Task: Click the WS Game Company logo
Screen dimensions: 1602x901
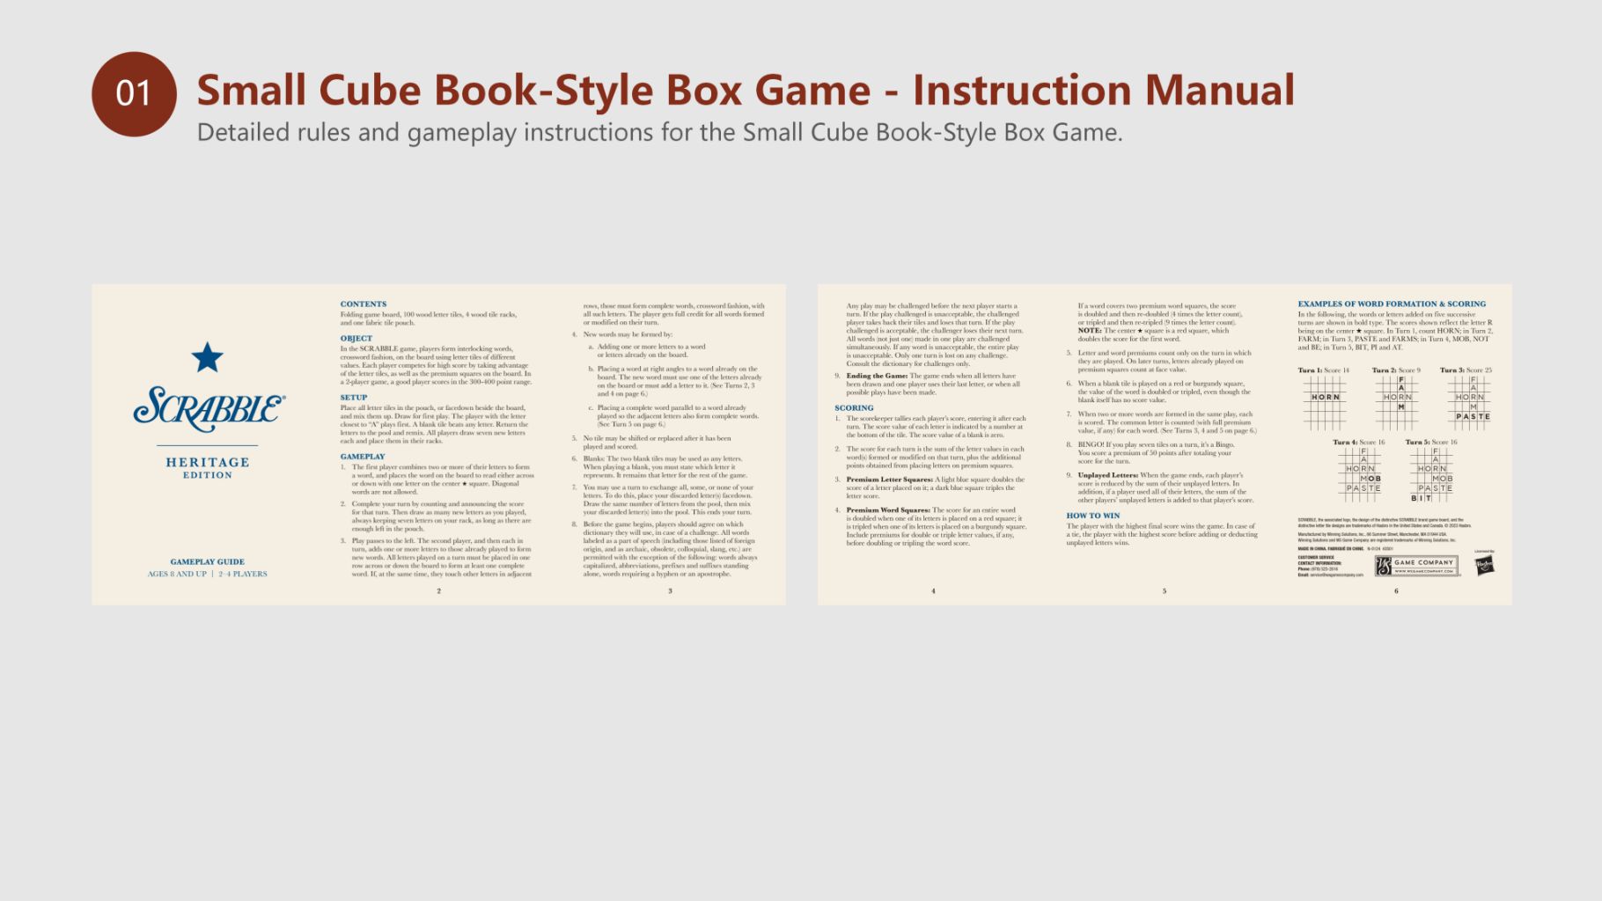Action: pyautogui.click(x=1416, y=566)
